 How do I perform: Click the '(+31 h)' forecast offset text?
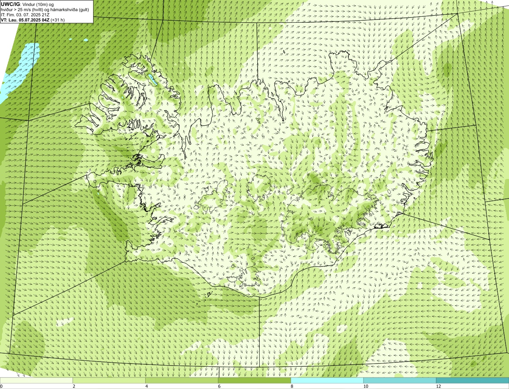click(x=58, y=20)
